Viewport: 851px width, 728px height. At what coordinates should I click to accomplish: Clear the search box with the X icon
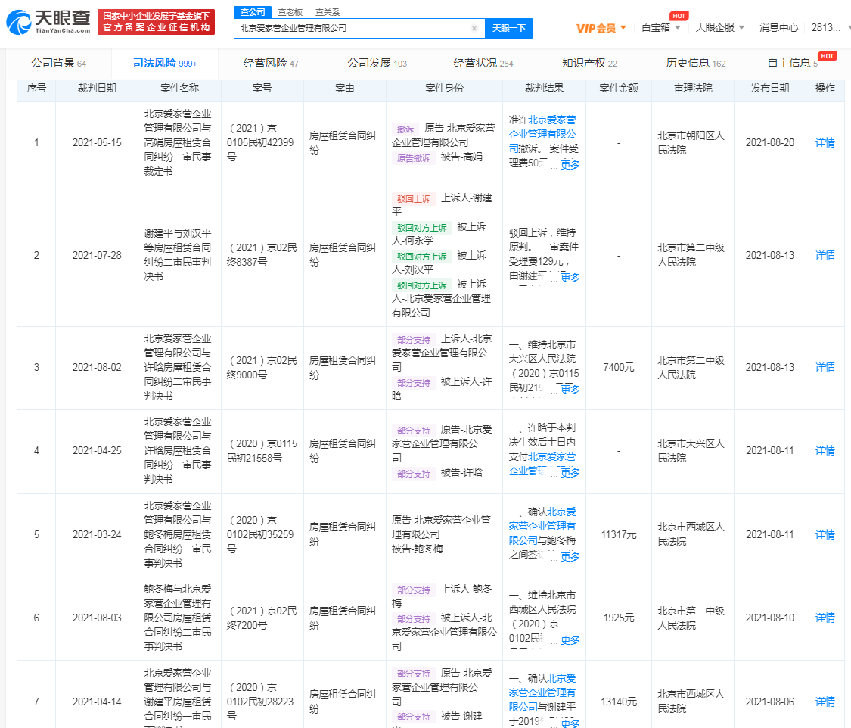474,28
